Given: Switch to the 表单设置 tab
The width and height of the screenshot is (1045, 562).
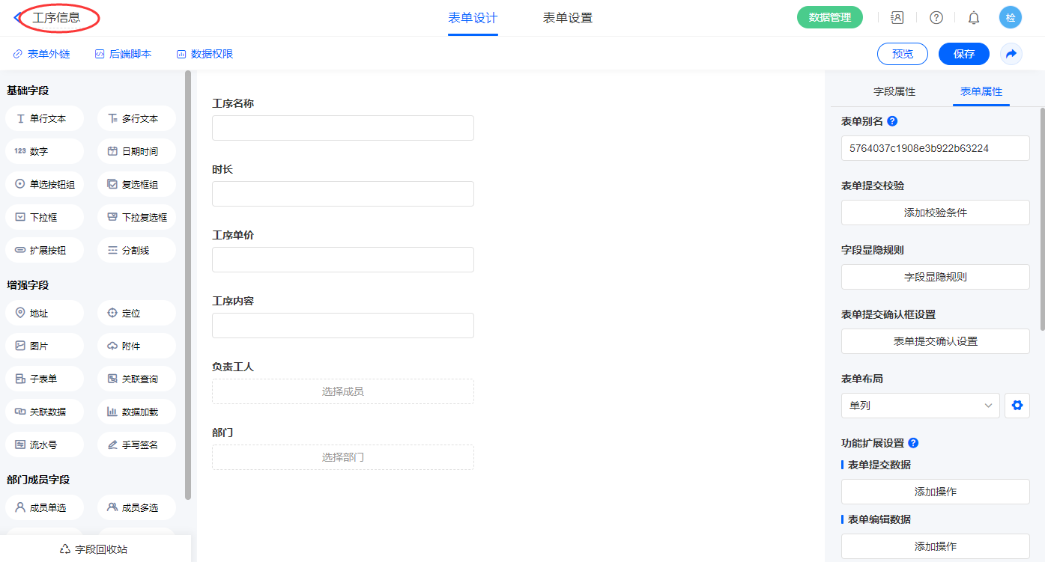Looking at the screenshot, I should click(567, 18).
